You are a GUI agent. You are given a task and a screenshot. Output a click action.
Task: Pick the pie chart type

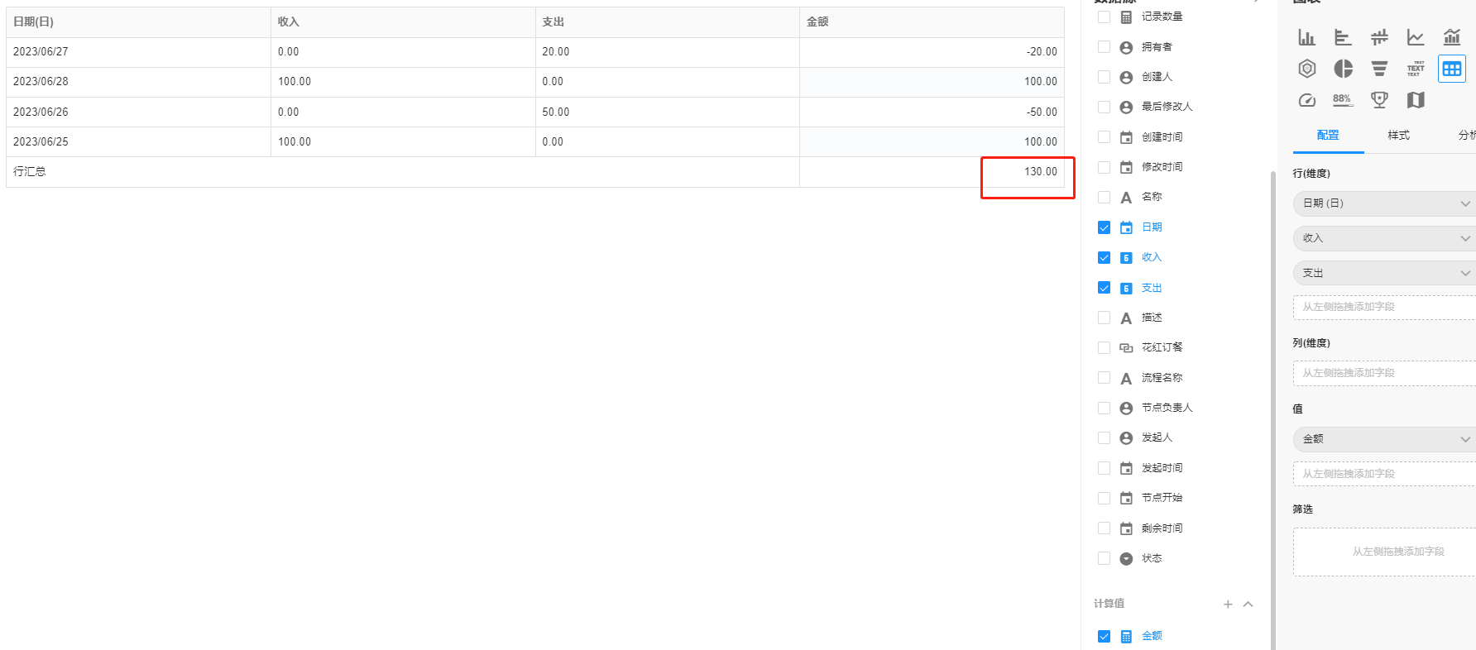[1343, 69]
